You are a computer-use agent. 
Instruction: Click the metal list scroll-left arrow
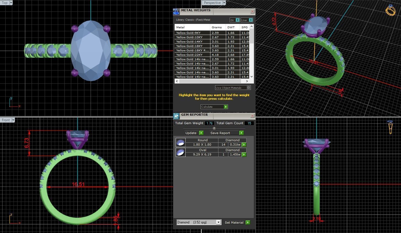[177, 81]
